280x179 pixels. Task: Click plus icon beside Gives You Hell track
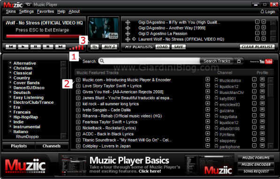point(78,92)
